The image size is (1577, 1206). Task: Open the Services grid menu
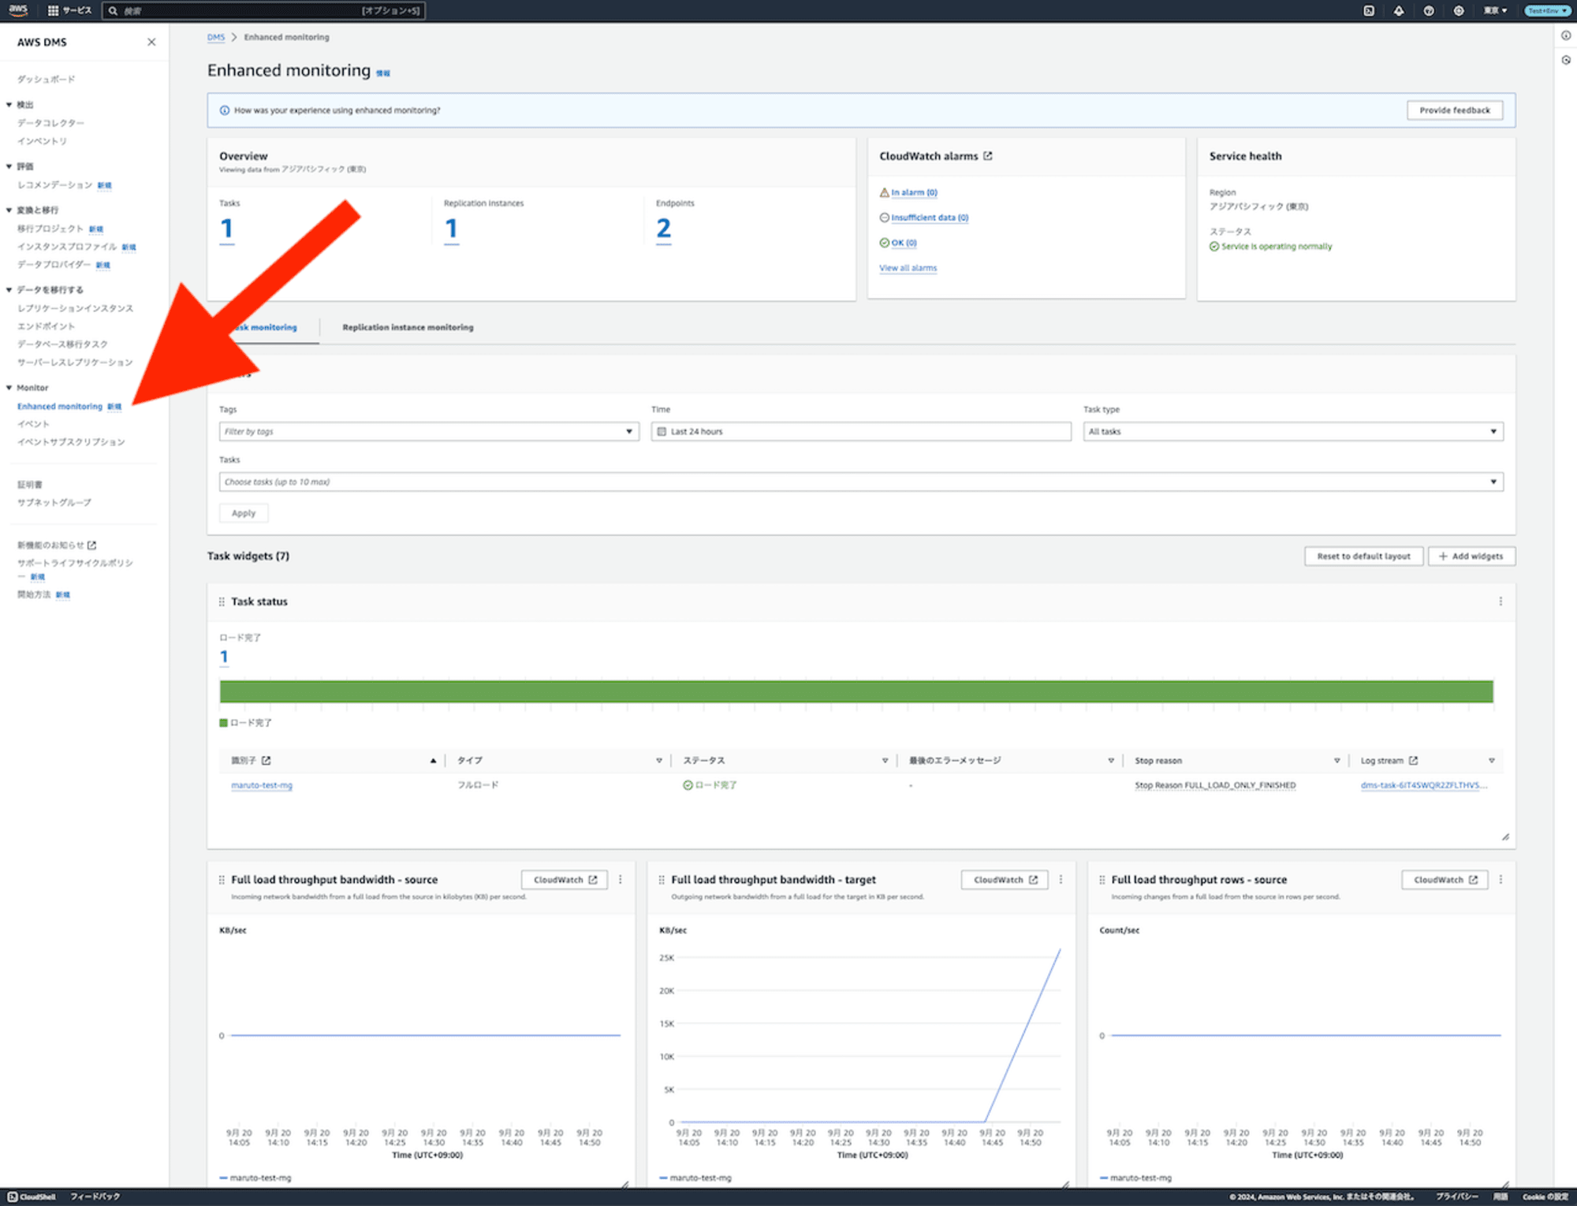click(x=69, y=10)
